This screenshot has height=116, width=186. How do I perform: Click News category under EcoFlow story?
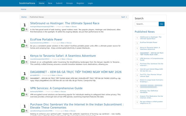63,43
